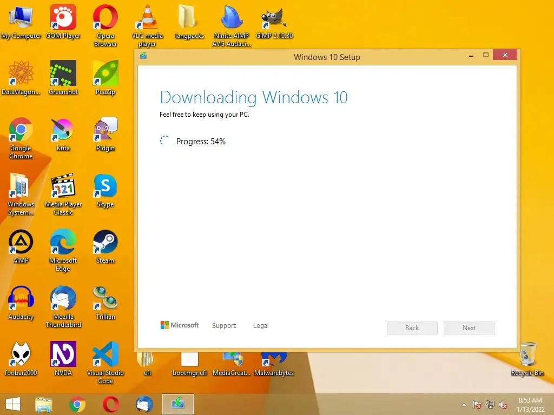554x415 pixels.
Task: Select the Opera Browser desktop shortcut
Action: pyautogui.click(x=105, y=25)
